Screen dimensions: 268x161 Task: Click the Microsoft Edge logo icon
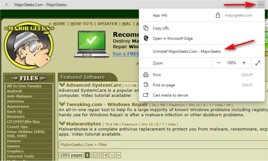tap(146, 38)
